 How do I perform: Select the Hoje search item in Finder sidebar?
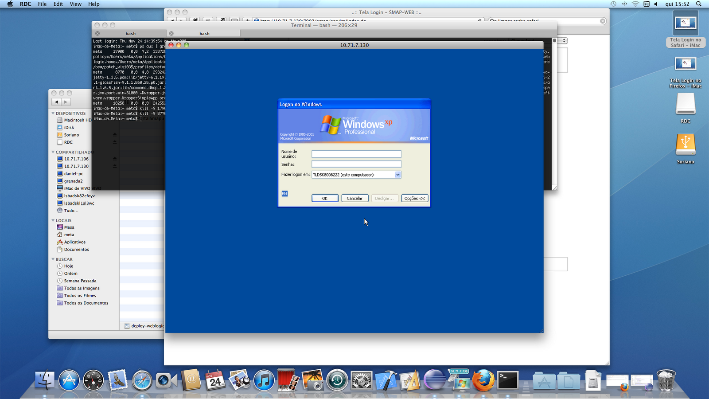pos(68,266)
